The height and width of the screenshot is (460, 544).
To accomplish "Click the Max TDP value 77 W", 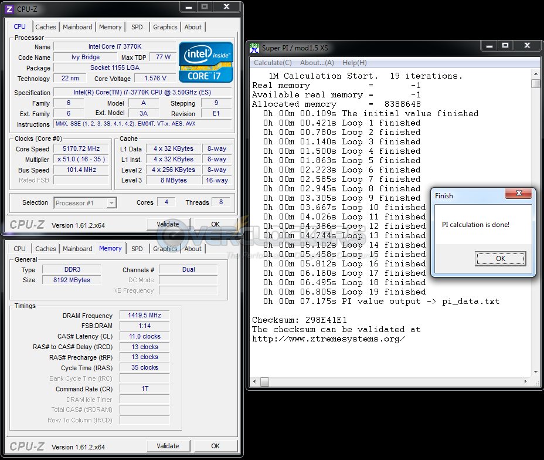I will coord(163,58).
